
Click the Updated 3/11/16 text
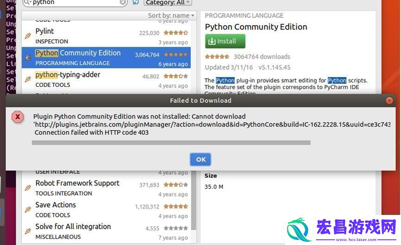(x=229, y=67)
